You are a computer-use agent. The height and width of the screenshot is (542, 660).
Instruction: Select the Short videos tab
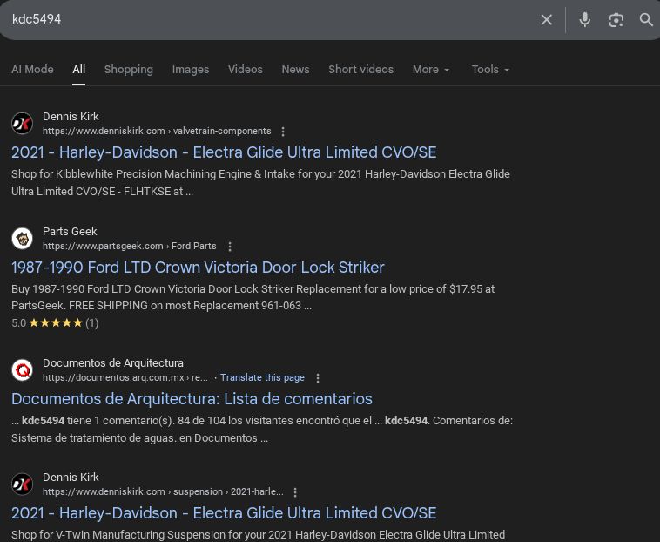(360, 70)
